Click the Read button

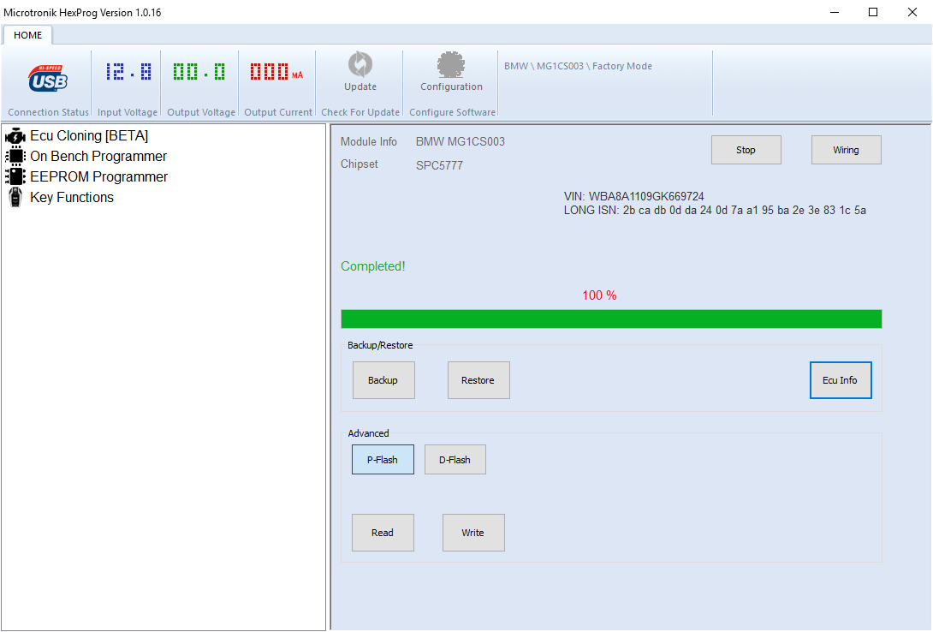383,533
